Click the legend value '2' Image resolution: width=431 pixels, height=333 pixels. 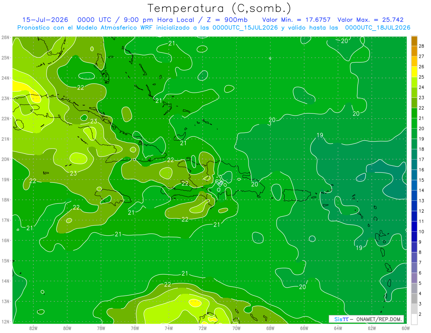pos(420,314)
